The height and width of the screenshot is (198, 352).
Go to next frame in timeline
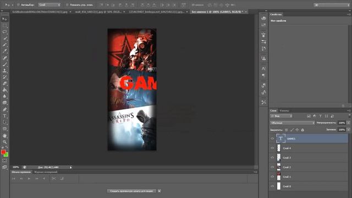[37, 178]
